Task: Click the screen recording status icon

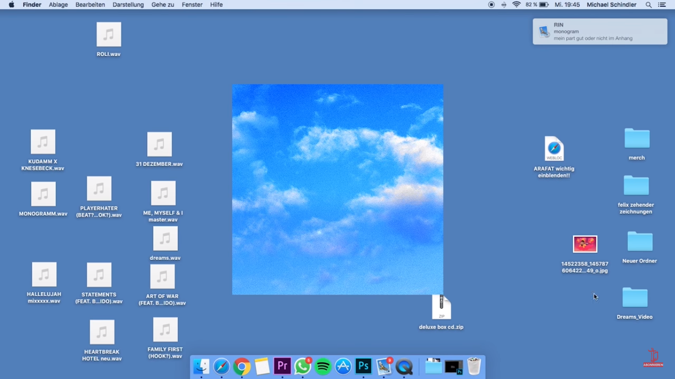Action: [491, 4]
